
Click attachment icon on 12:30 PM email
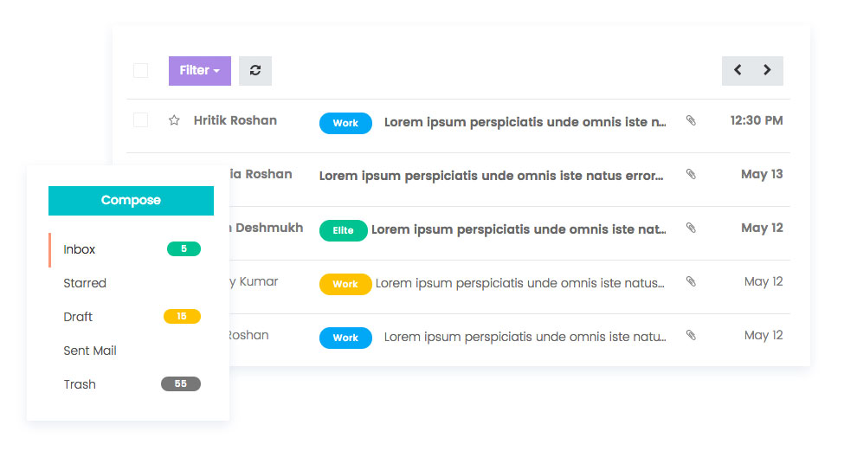pos(691,121)
